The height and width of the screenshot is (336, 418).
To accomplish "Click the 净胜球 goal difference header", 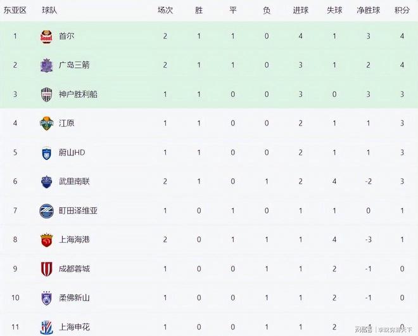I will (368, 11).
